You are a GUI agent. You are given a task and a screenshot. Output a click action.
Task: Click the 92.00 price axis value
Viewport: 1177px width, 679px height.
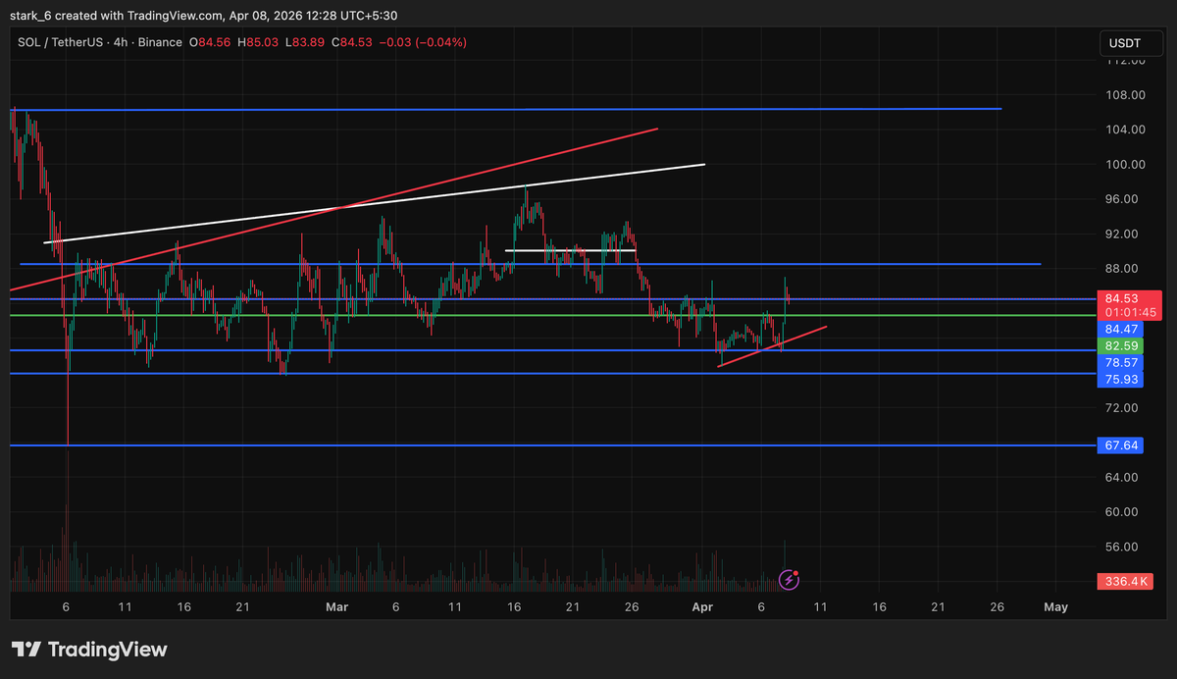[x=1122, y=235]
